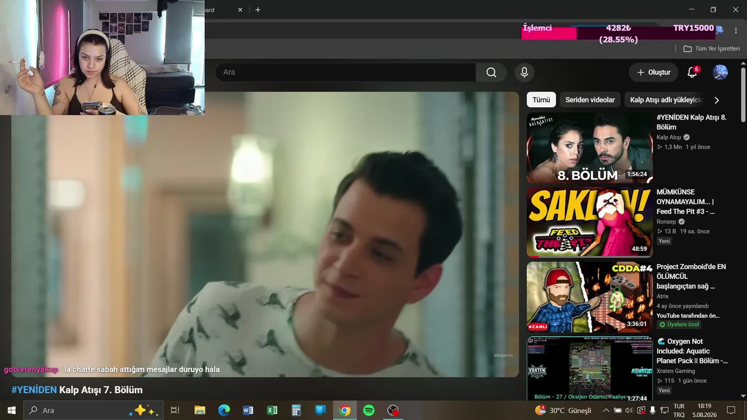This screenshot has height=420, width=747.
Task: Open Calculator from the taskbar
Action: click(x=296, y=410)
